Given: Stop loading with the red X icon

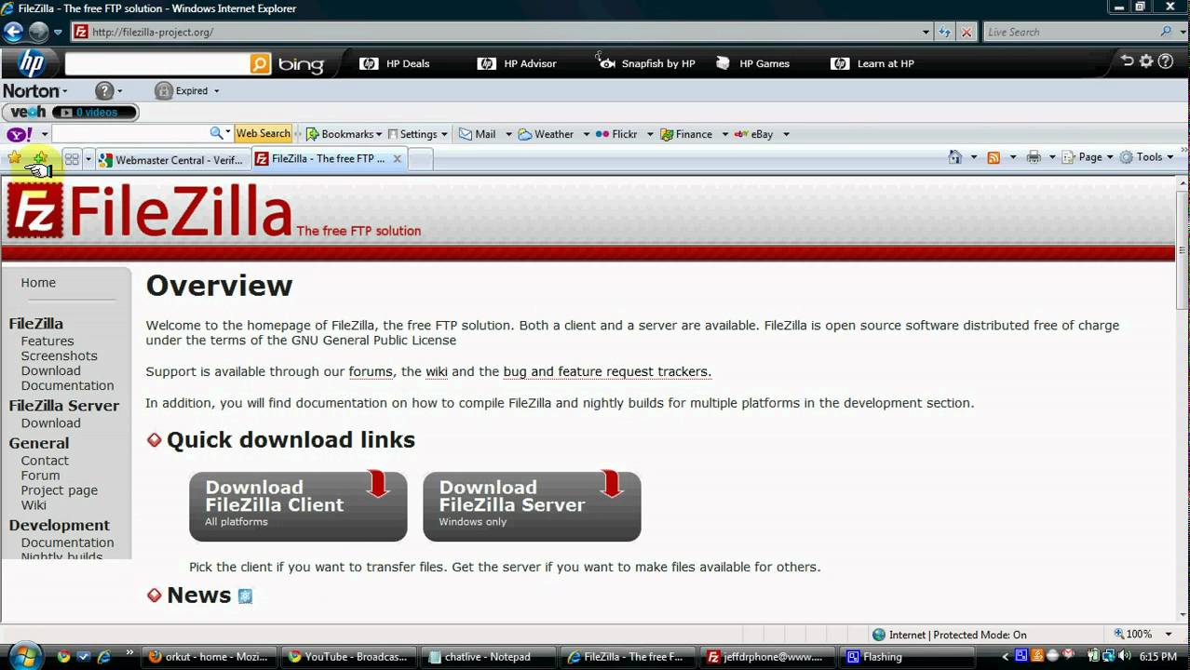Looking at the screenshot, I should pos(967,32).
